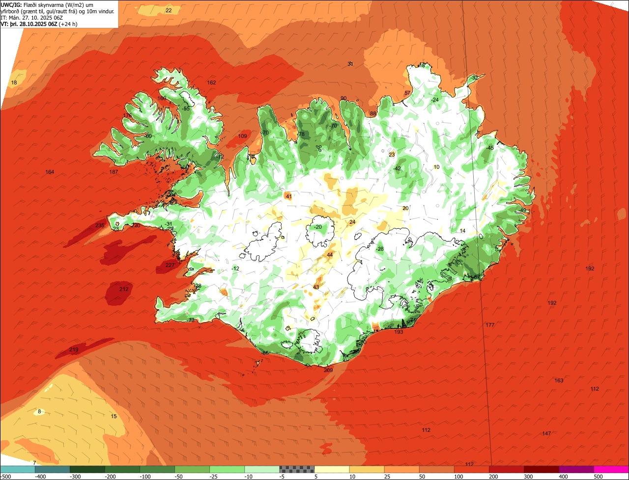This screenshot has height=480, width=629.
Task: Click the map value 43 in south-central Iceland
Action: click(x=316, y=287)
